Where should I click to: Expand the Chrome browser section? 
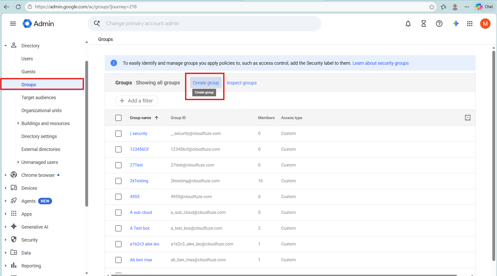coord(5,175)
